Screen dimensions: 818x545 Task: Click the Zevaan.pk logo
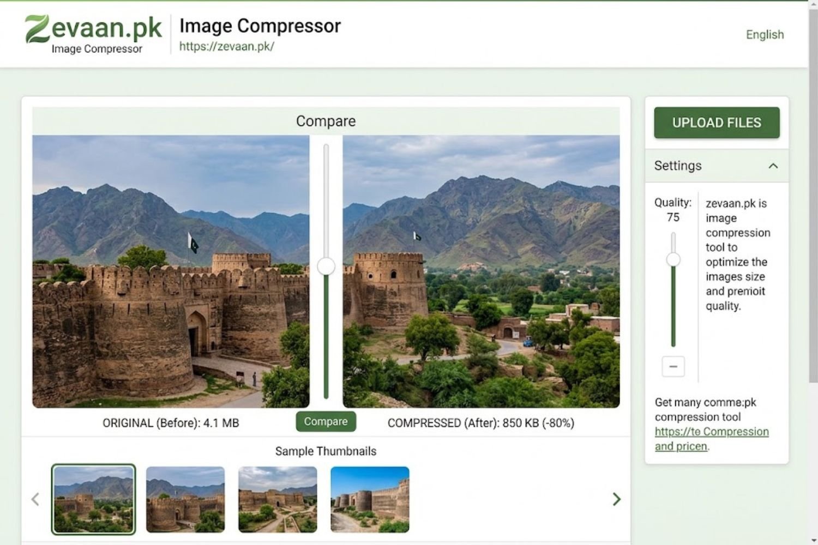tap(93, 34)
